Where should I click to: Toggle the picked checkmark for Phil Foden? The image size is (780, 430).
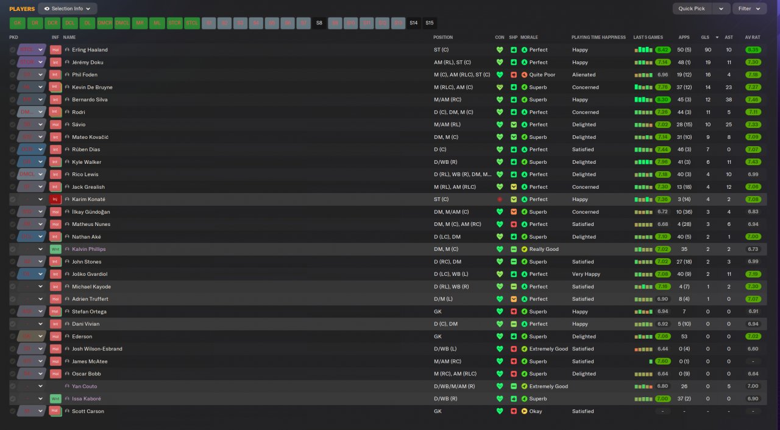13,75
